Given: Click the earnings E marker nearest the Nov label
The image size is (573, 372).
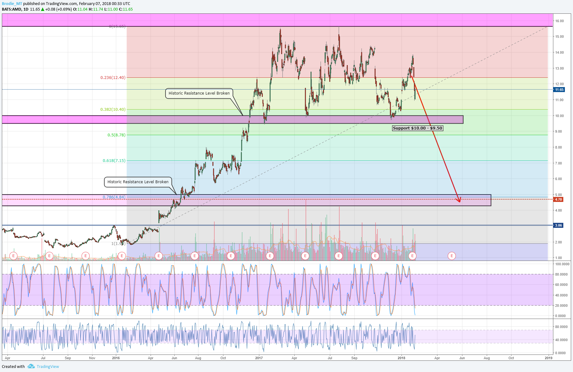Looking at the screenshot, I should (x=86, y=256).
